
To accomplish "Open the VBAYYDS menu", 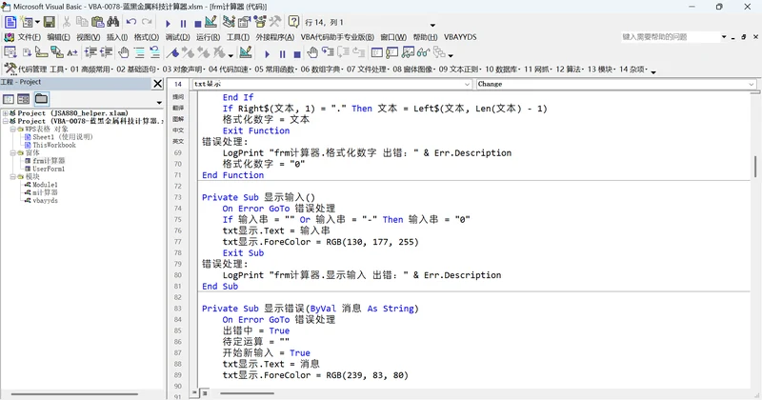I will coord(460,37).
